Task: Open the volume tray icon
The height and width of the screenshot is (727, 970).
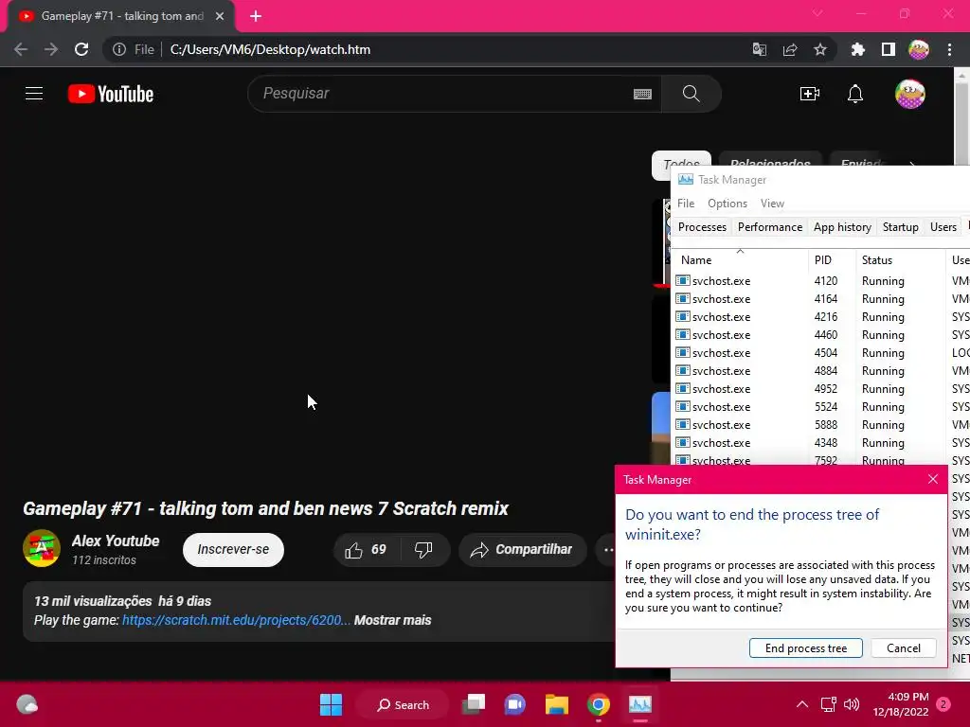Action: tap(852, 704)
